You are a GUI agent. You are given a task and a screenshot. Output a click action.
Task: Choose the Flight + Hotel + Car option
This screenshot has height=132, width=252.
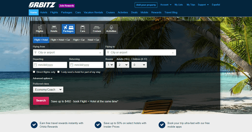pos(60,40)
